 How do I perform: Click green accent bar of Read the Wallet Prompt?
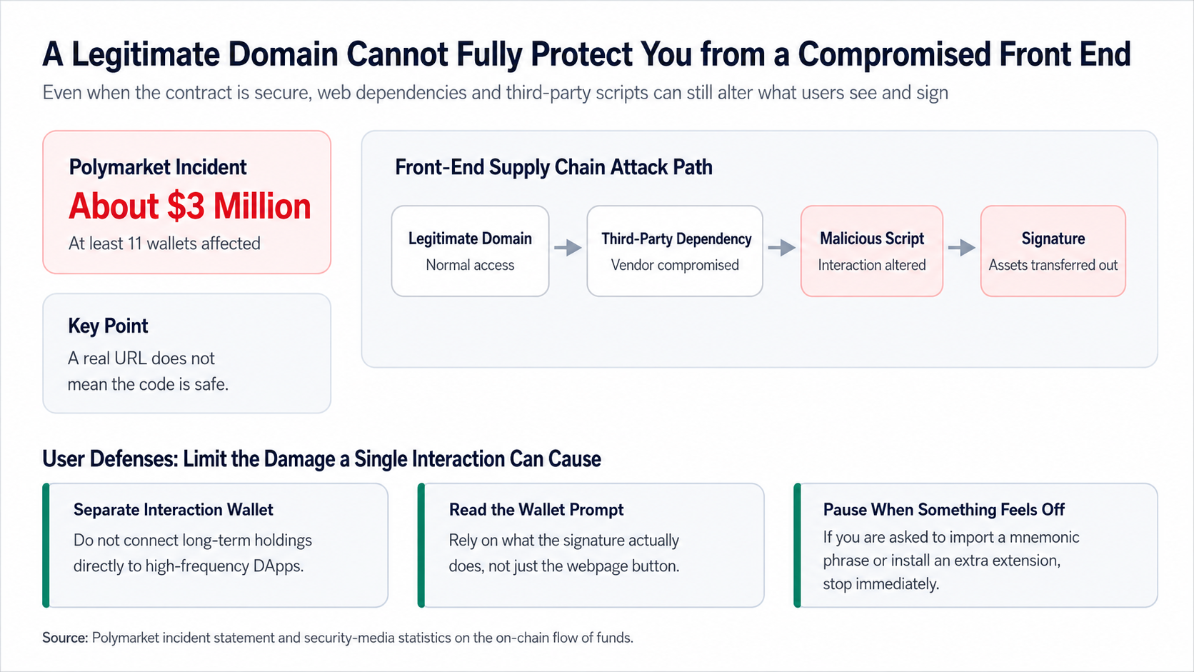click(421, 546)
